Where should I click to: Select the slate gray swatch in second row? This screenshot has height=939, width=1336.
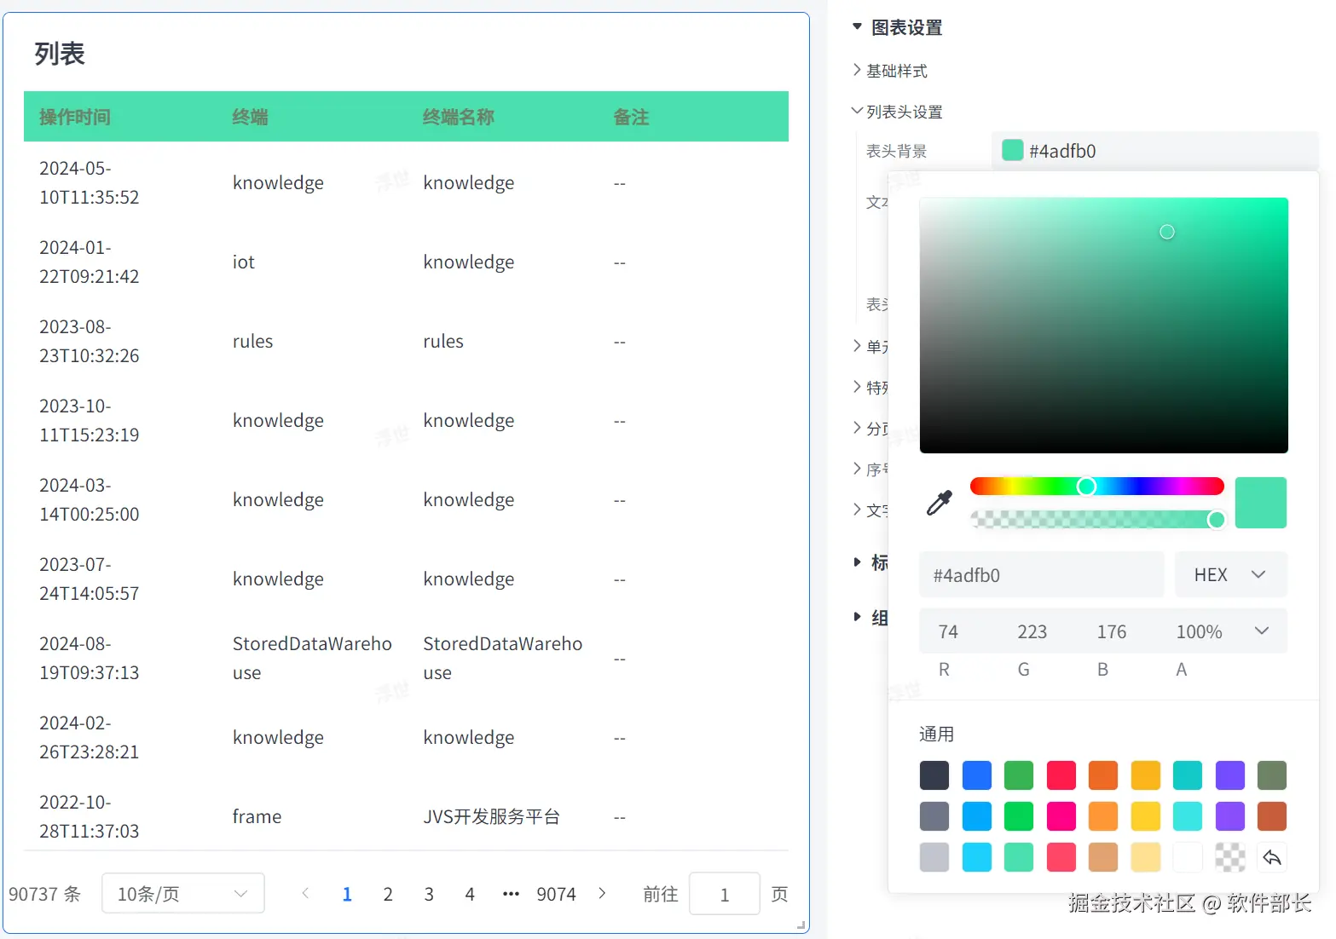[x=934, y=816]
